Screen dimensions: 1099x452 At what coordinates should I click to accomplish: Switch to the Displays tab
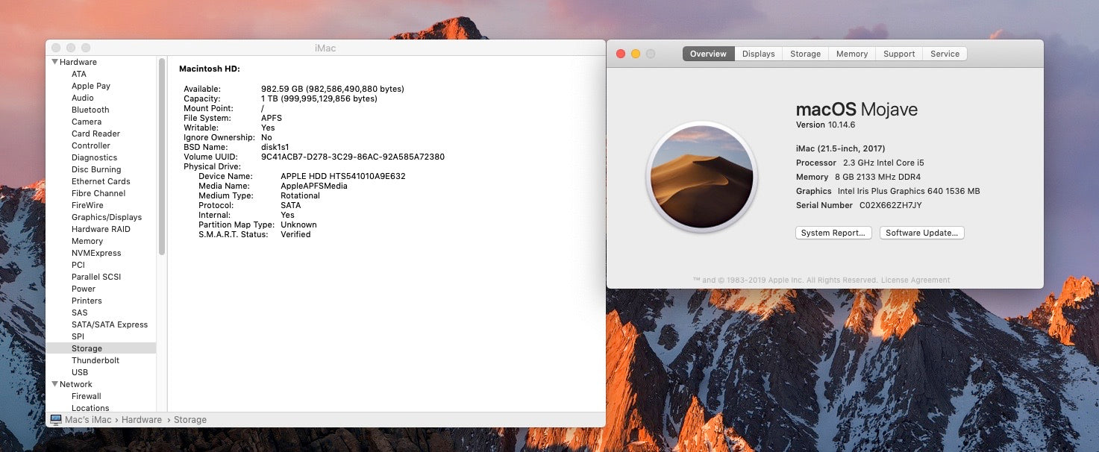click(x=758, y=54)
